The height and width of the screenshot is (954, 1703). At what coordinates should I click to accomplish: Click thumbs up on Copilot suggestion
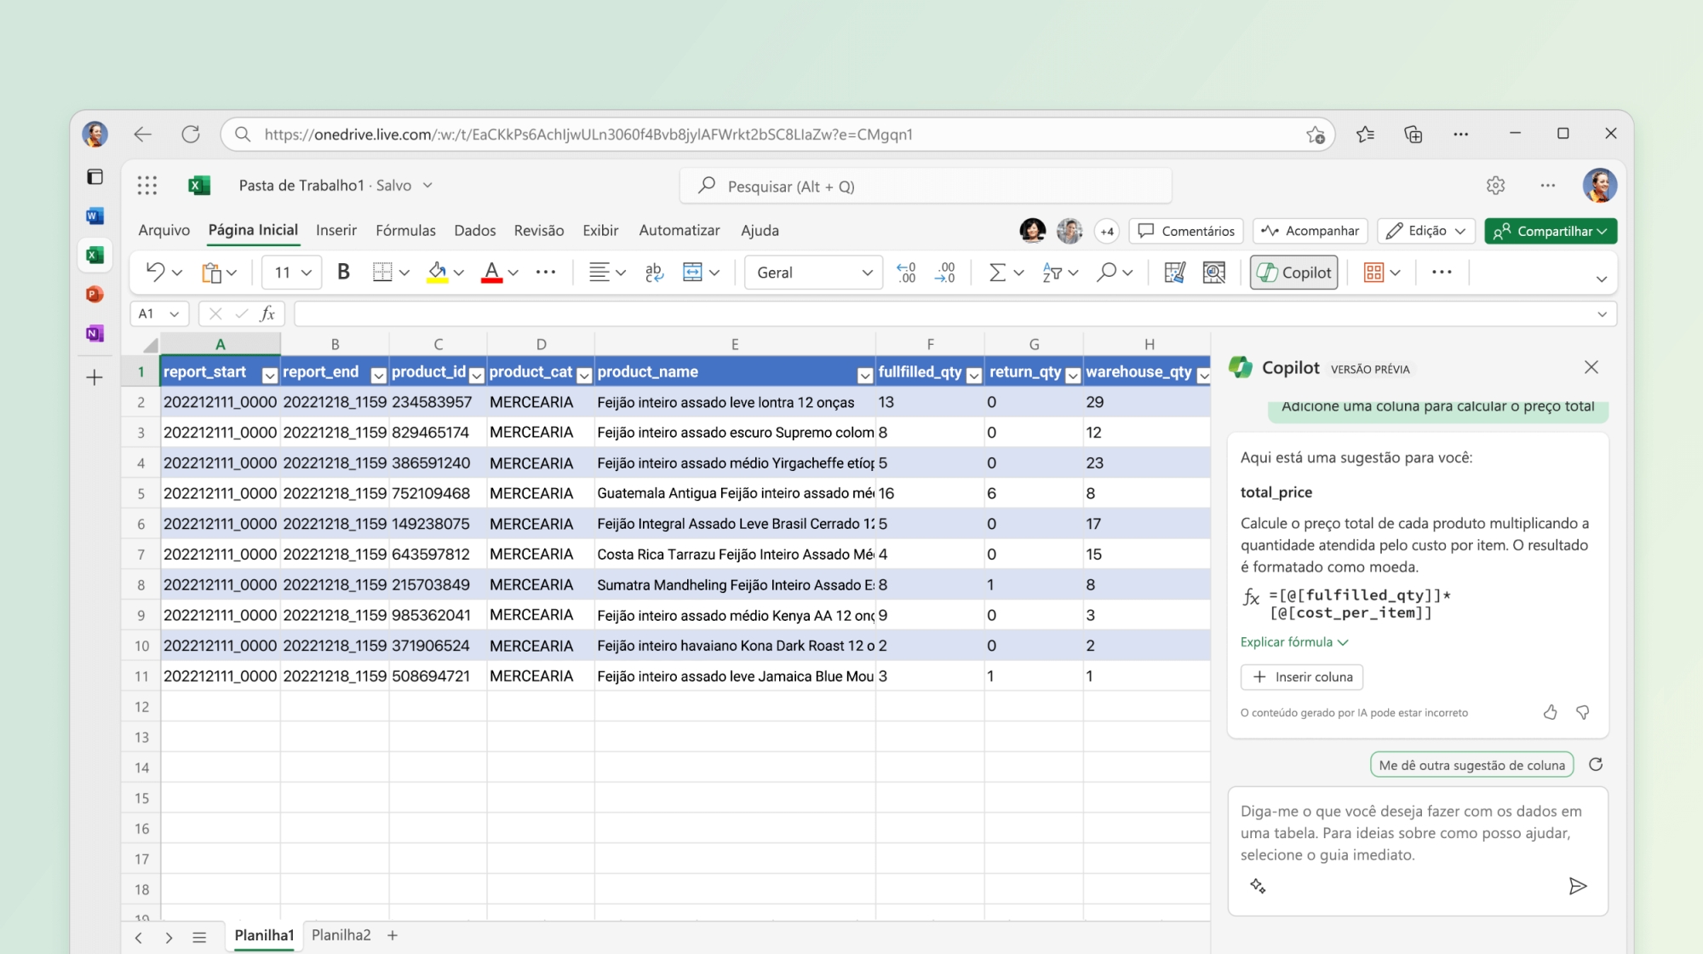pos(1550,712)
